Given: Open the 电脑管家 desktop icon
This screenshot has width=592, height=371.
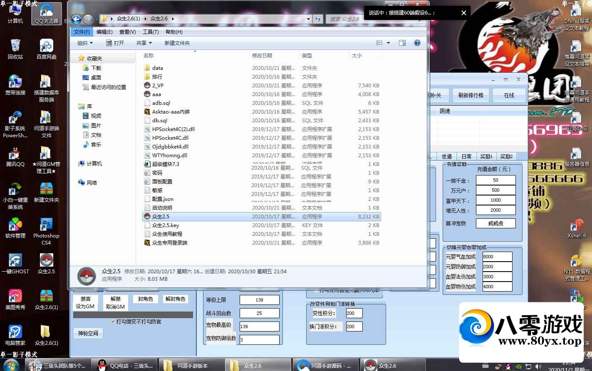Looking at the screenshot, I should coord(15,336).
